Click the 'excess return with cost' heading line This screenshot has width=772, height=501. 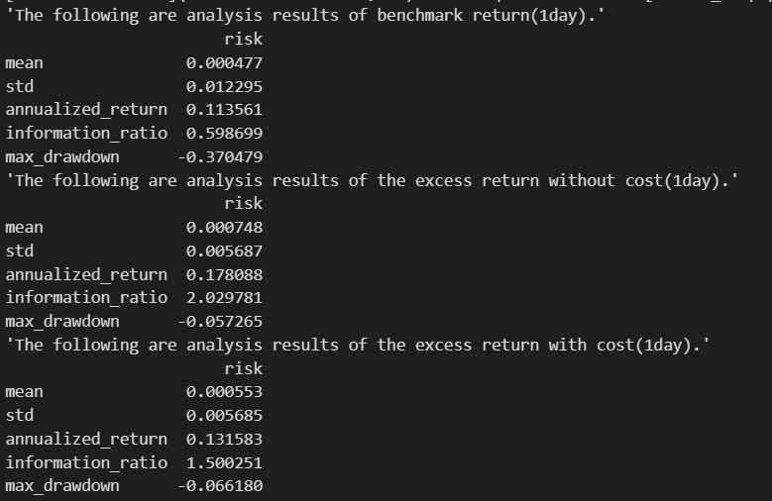pos(358,345)
